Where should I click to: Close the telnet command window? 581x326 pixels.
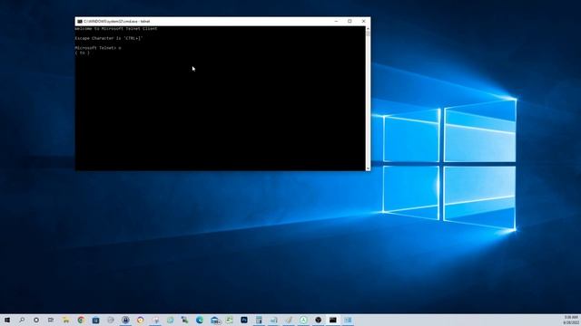click(363, 22)
